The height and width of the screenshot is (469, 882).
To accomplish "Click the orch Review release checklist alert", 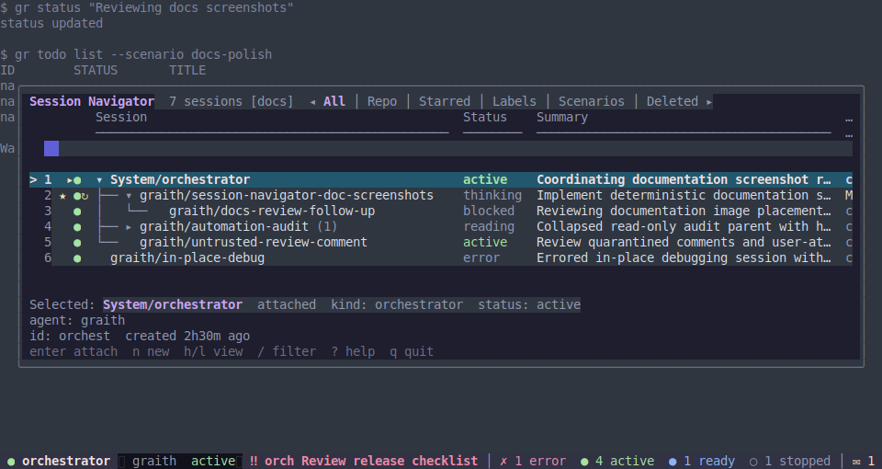I will 364,461.
